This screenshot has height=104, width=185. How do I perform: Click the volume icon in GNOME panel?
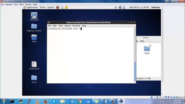(x=116, y=8)
